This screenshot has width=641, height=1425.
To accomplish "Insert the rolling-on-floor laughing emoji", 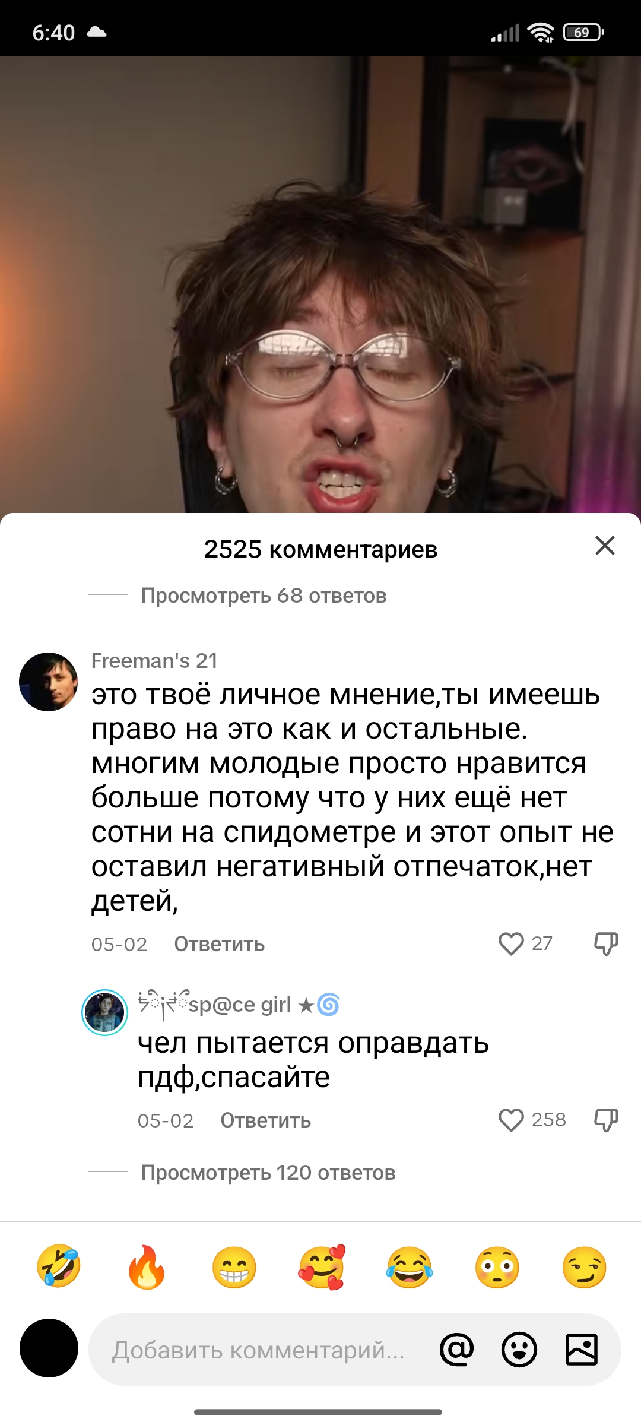I will tap(59, 1266).
